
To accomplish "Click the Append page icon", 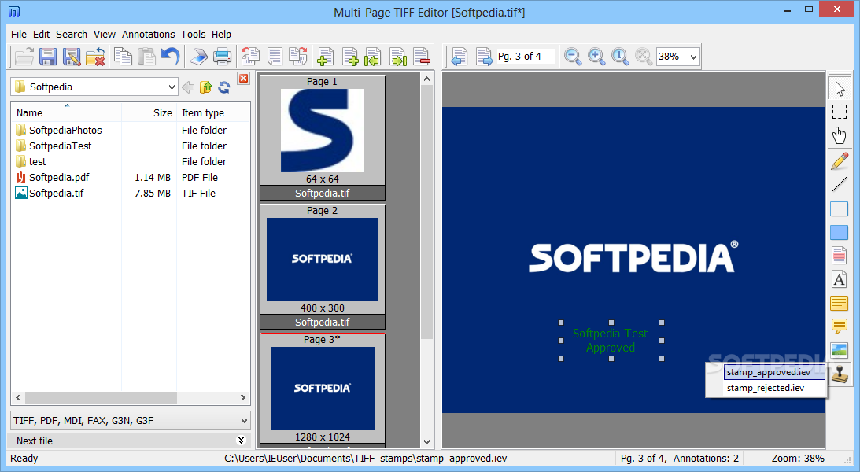I will point(350,57).
